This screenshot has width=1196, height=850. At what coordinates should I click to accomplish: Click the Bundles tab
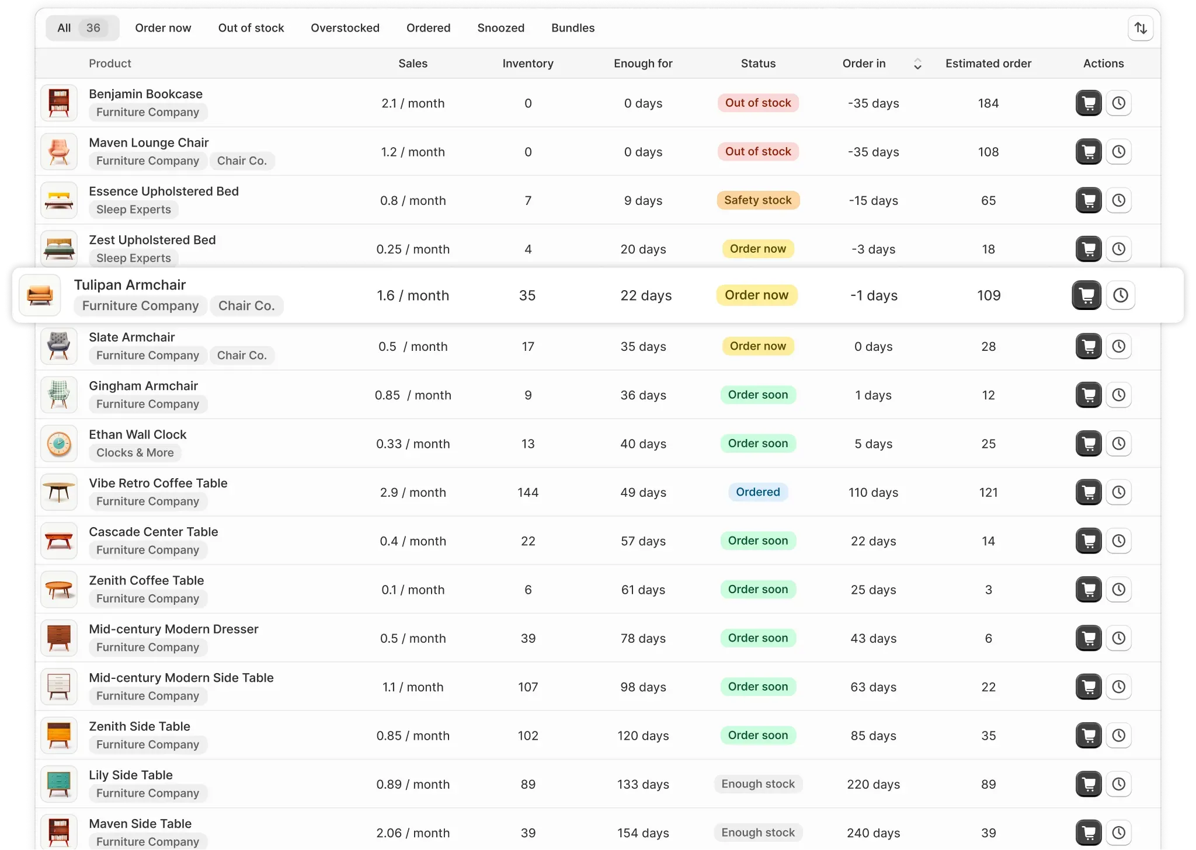pyautogui.click(x=573, y=27)
